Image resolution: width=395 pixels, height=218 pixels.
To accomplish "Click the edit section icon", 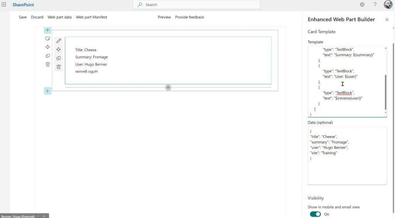I will (47, 38).
